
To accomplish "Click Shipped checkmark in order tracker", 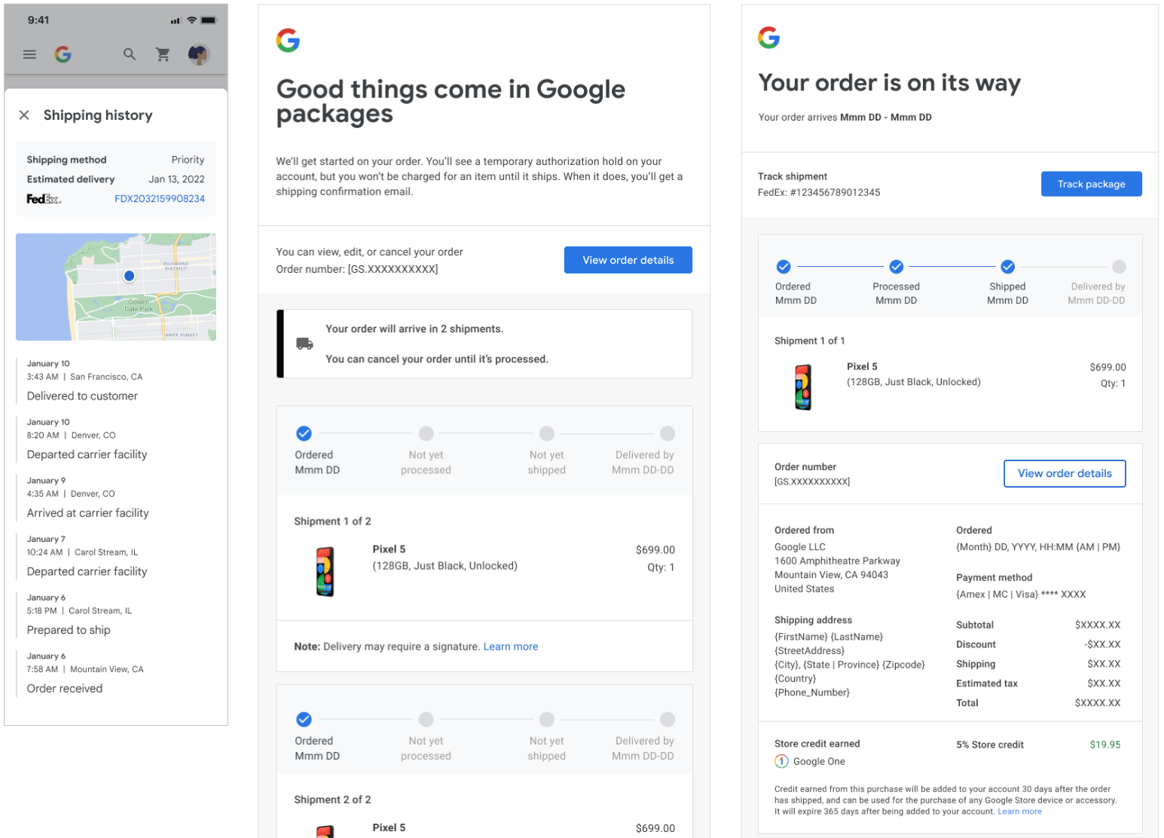I will [x=1008, y=267].
